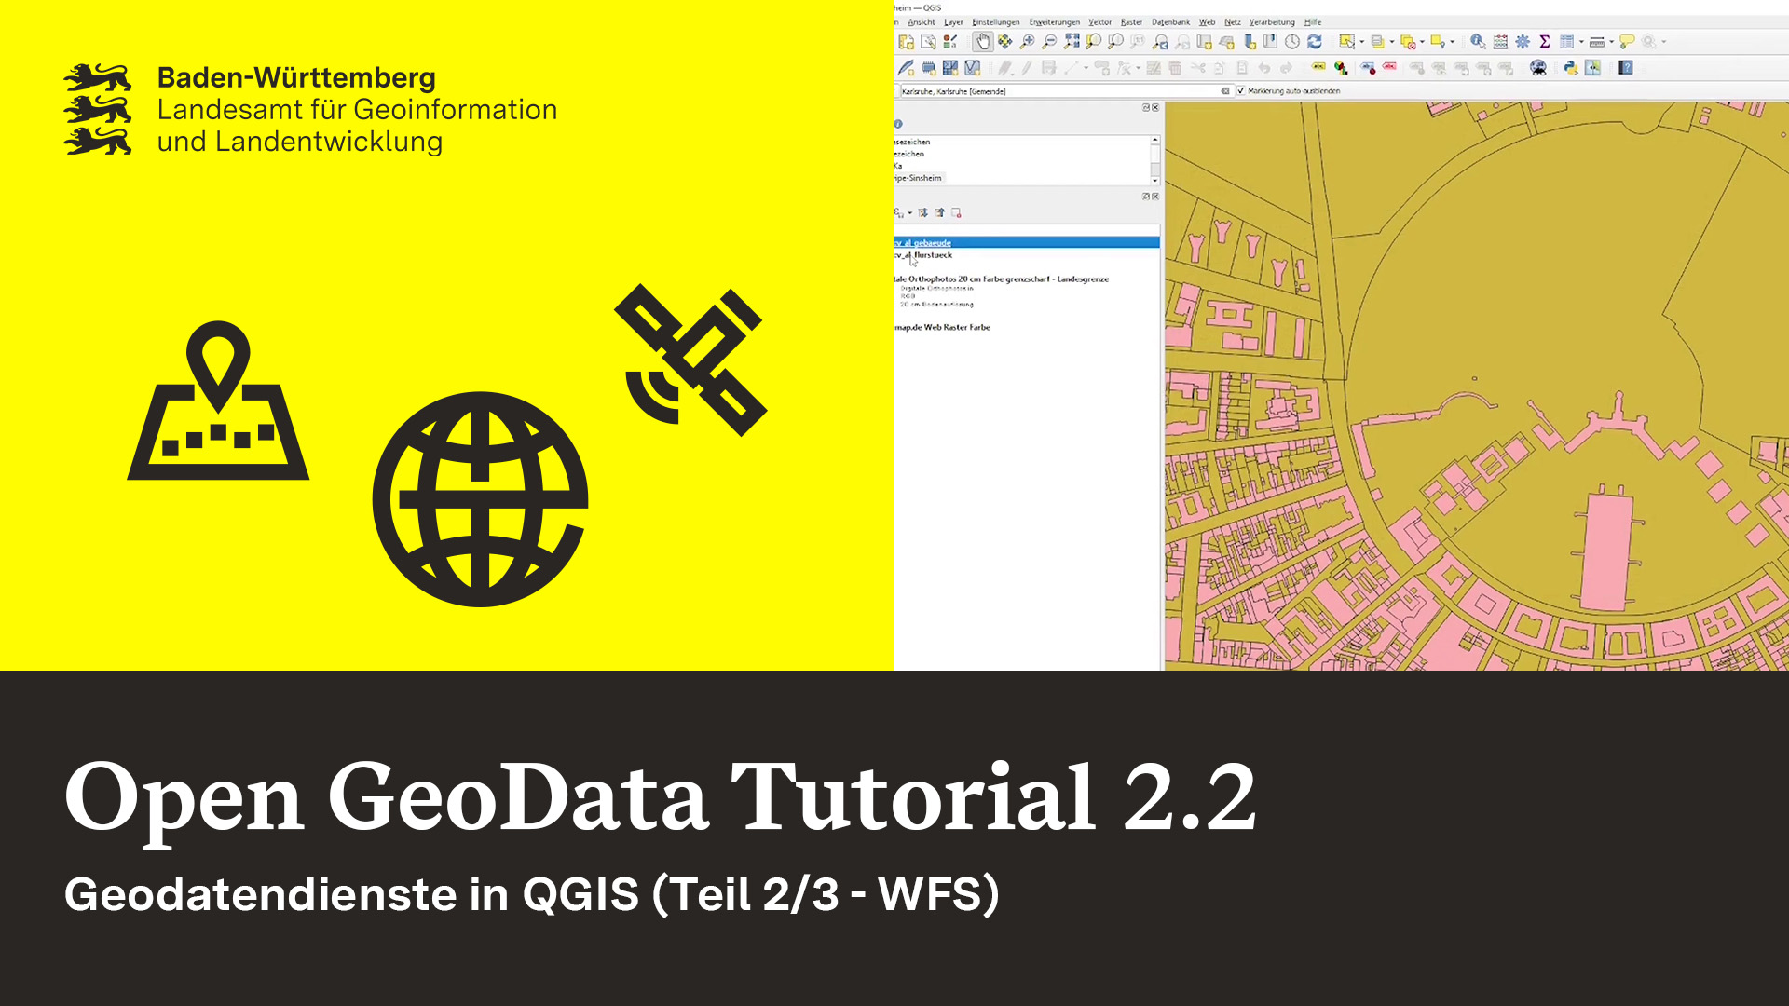Screen dimensions: 1789x1006
Task: Click the Zoom Out magnifier tool
Action: click(x=1049, y=41)
